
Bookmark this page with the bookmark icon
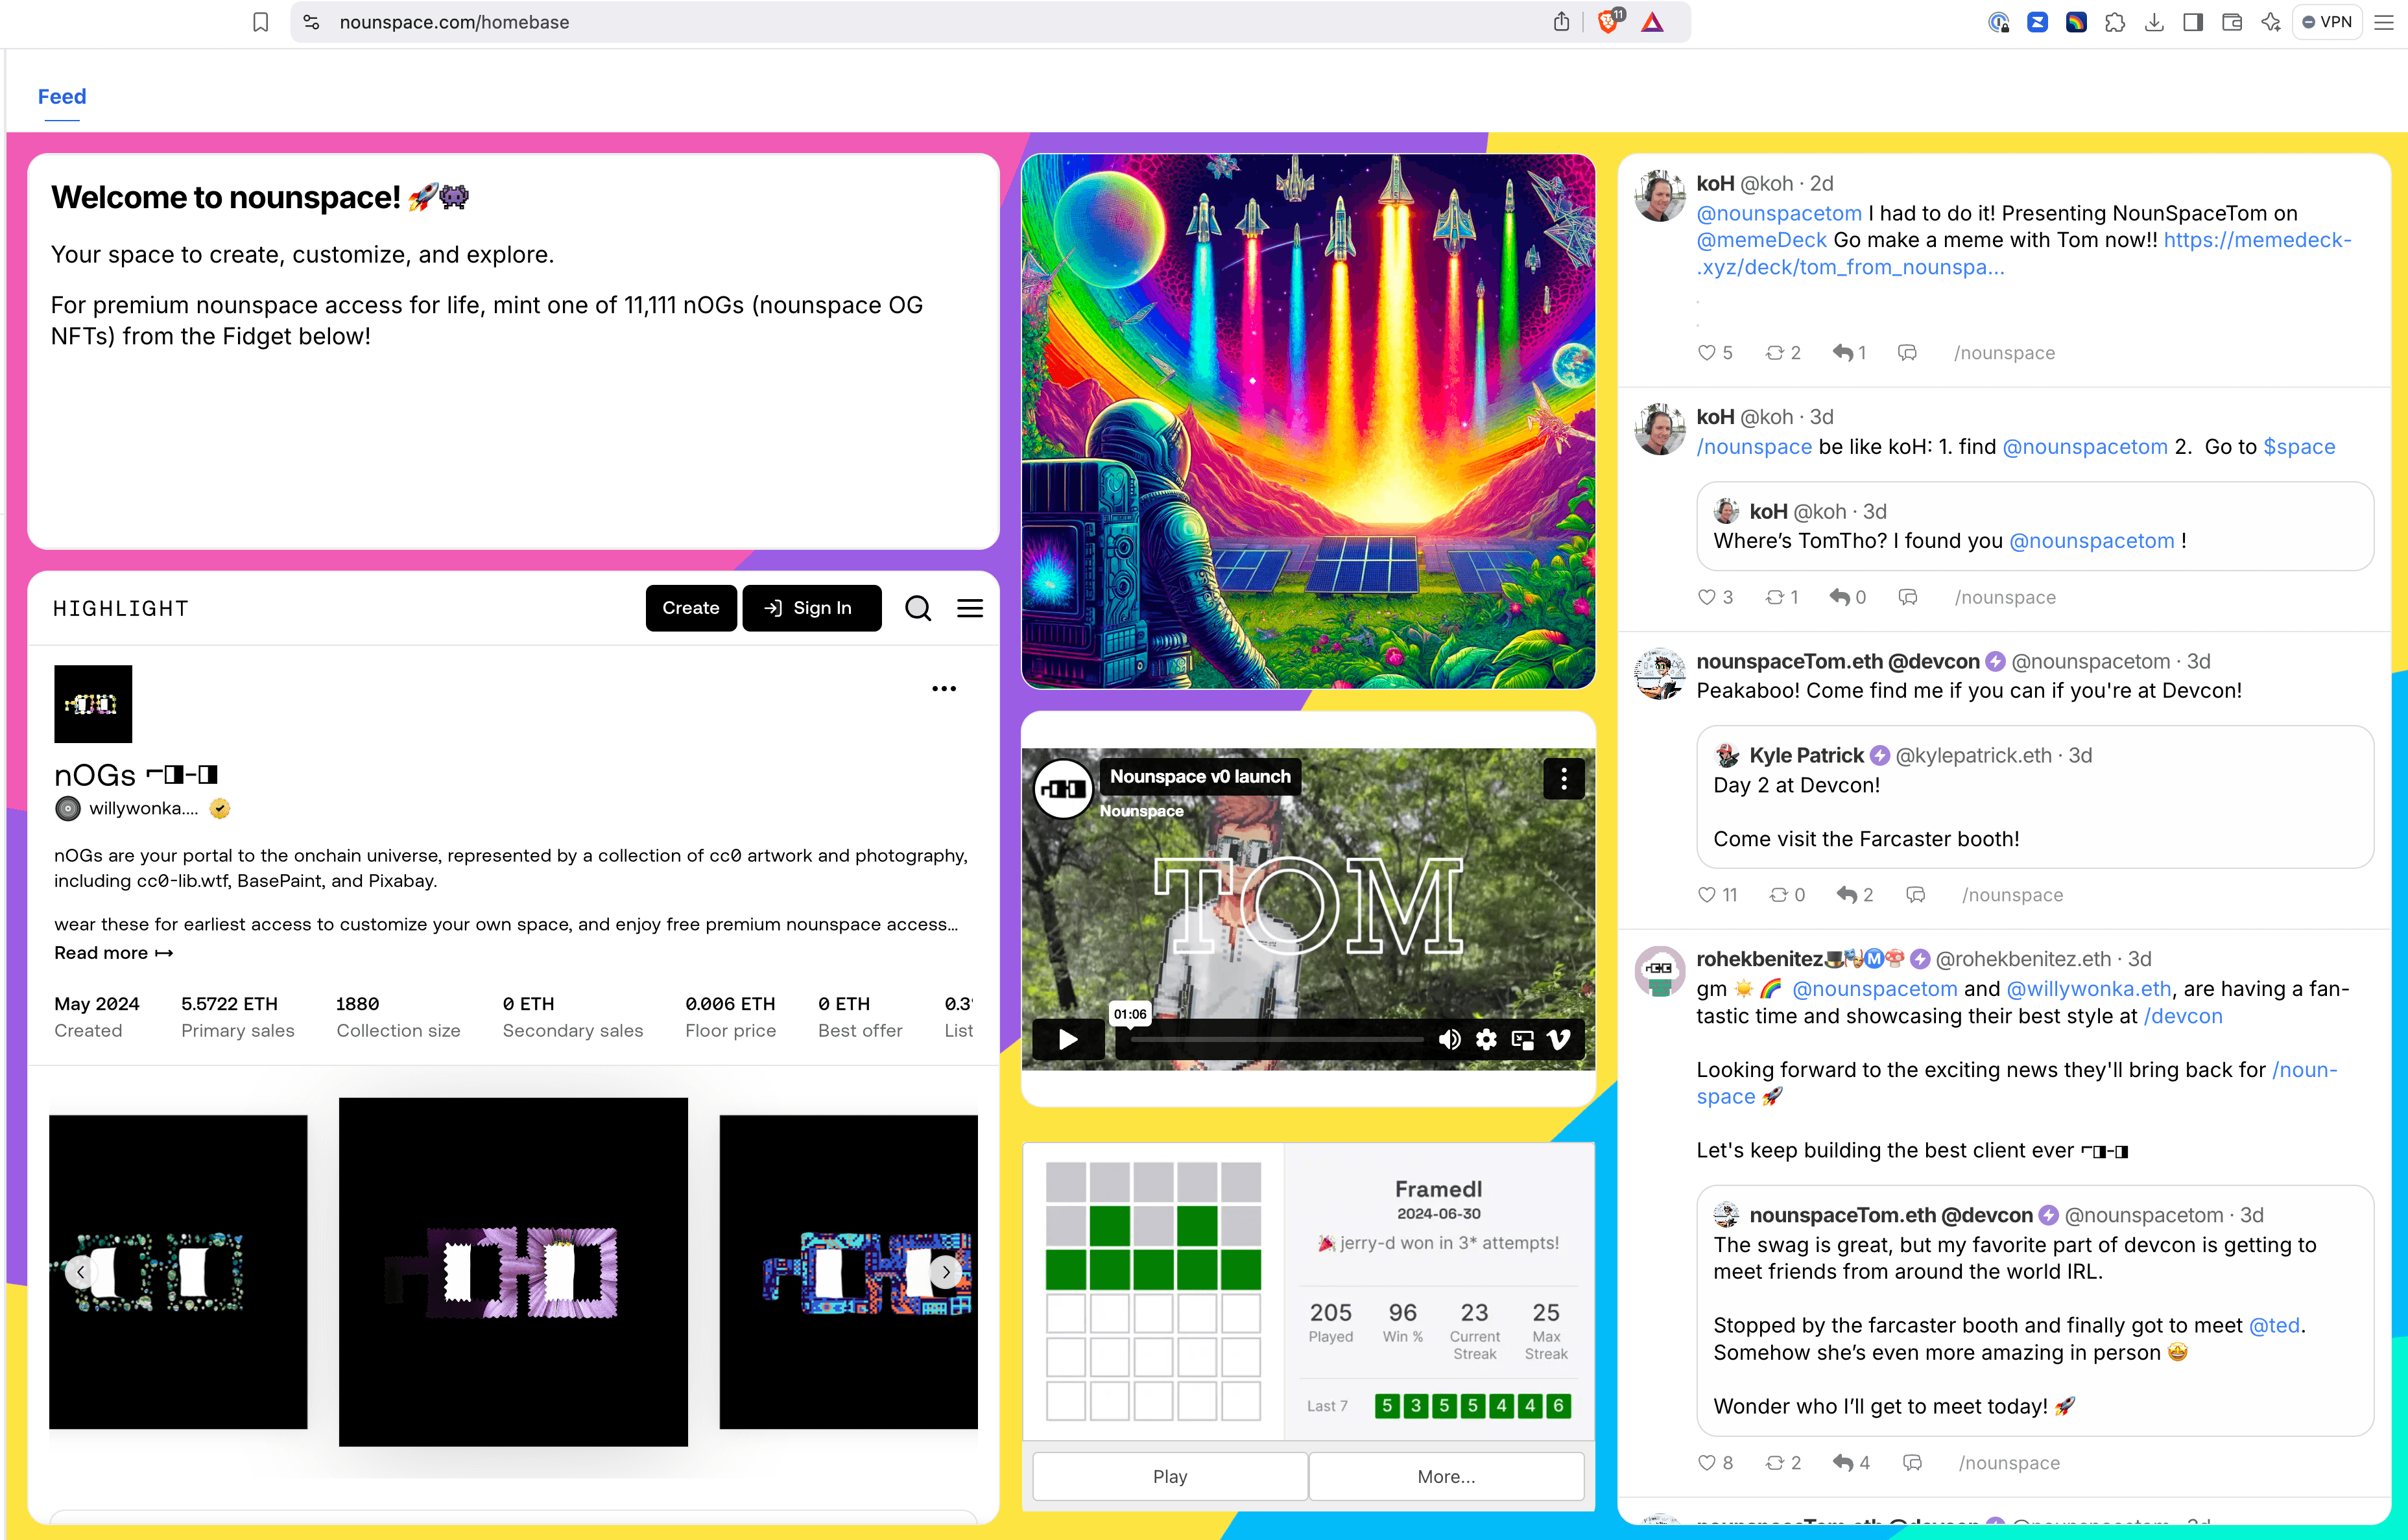[260, 22]
